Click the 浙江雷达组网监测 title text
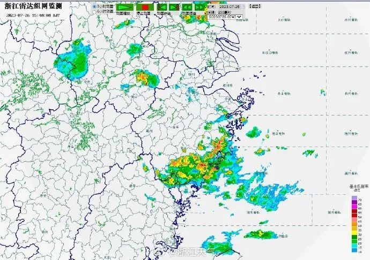 pos(33,6)
